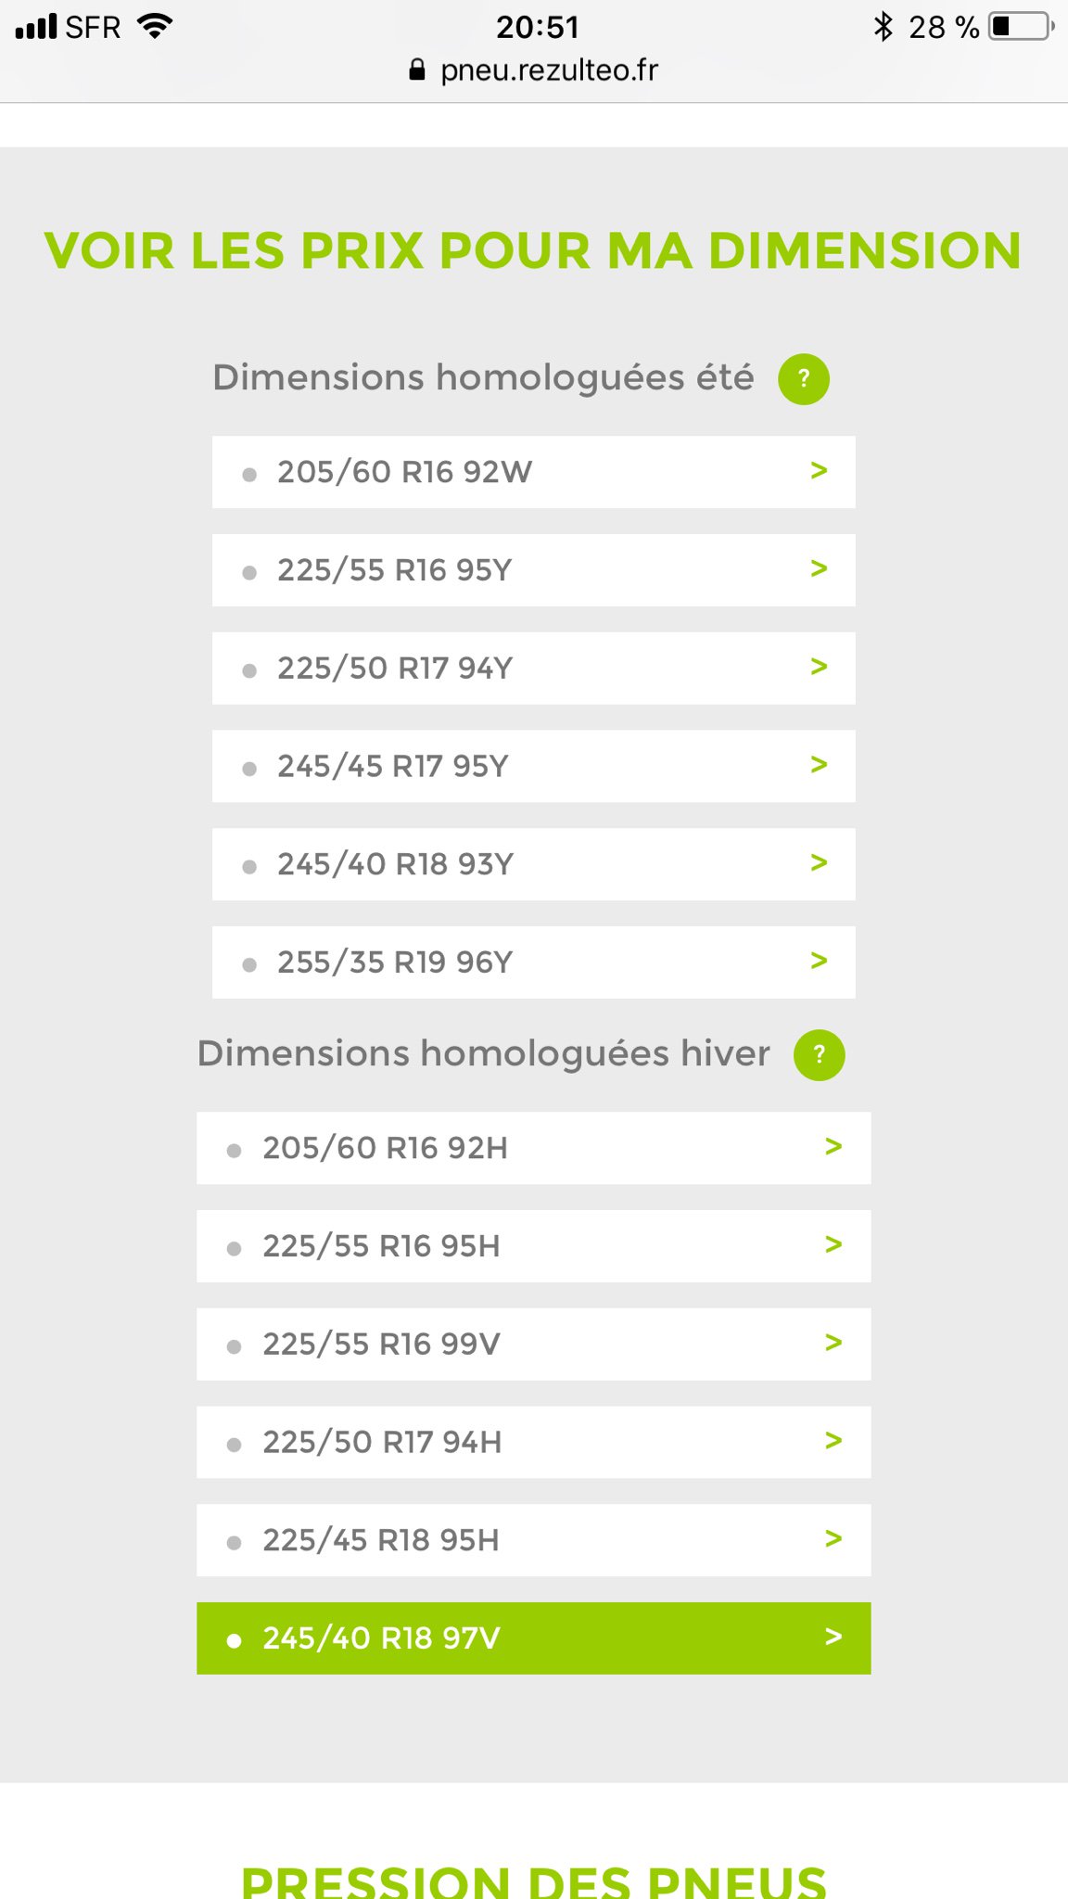
Task: Open chevron for 225/55 R16 95Y
Action: click(x=819, y=568)
